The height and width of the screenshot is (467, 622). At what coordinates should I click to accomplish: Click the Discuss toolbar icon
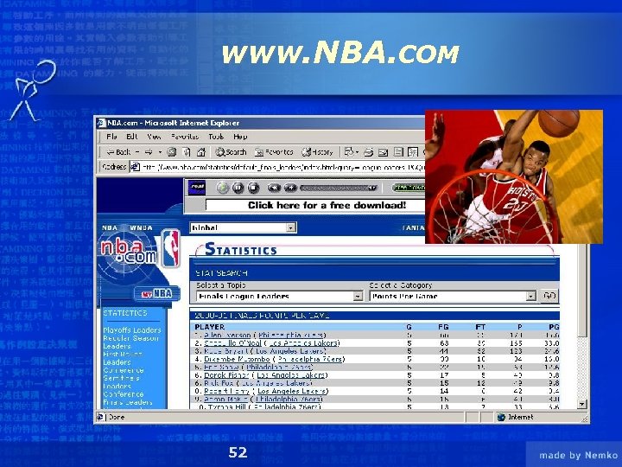(398, 151)
